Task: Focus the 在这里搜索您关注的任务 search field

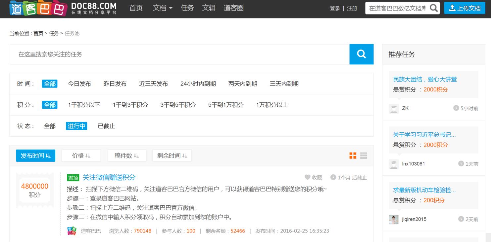Action: coord(179,54)
